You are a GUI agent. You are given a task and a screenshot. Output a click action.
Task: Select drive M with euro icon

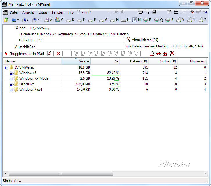tap(137, 20)
